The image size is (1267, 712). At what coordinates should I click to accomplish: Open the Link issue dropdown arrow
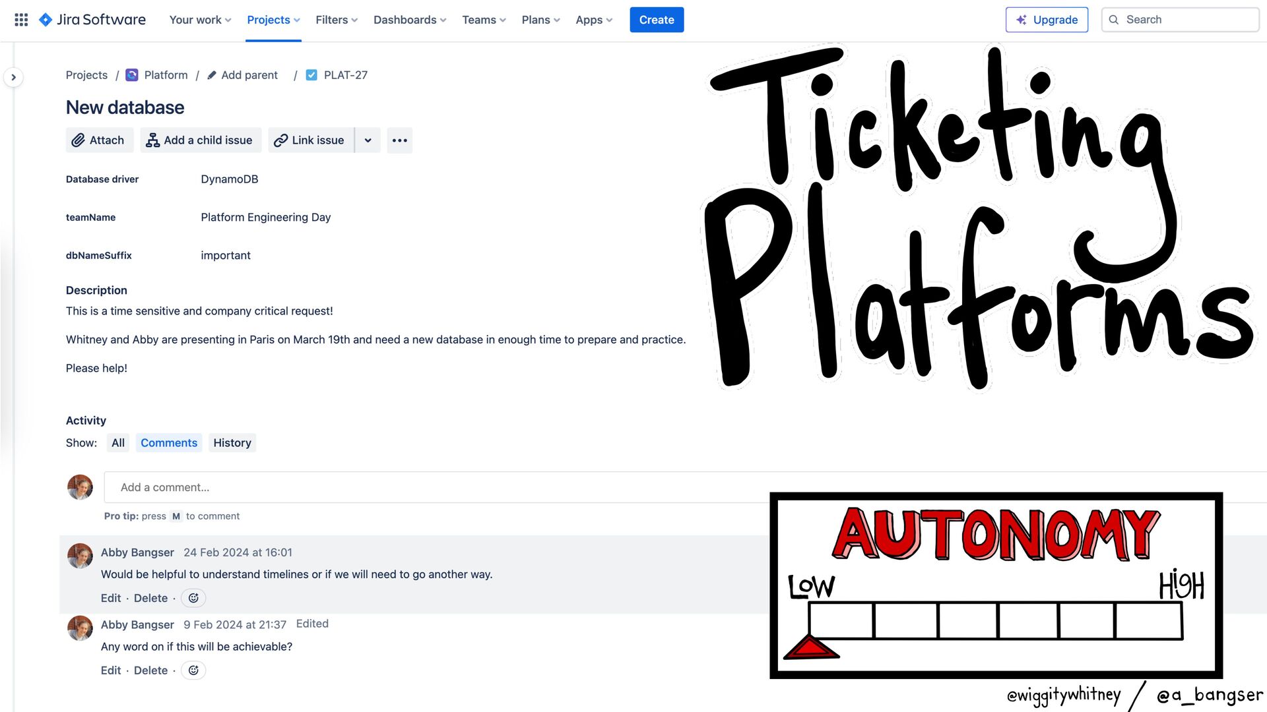click(368, 140)
